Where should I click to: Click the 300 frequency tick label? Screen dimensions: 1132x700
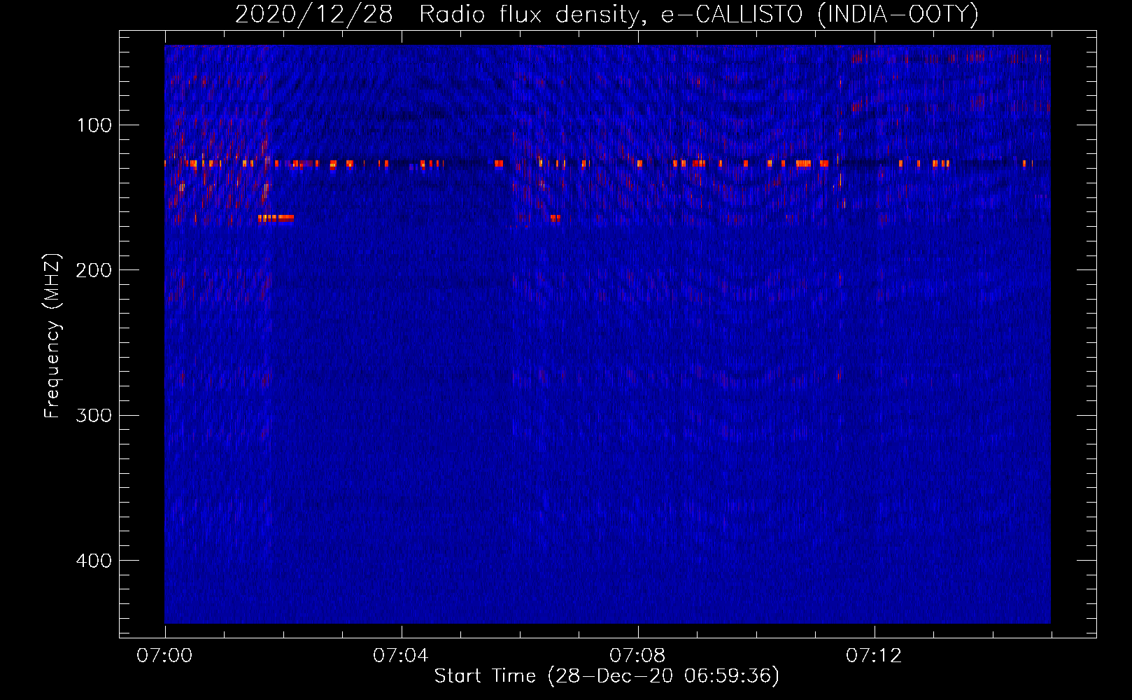94,415
